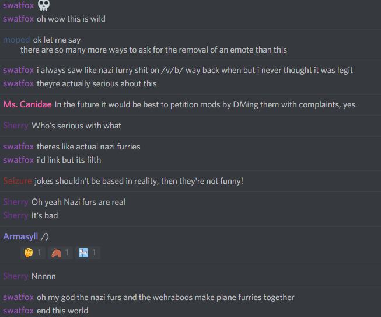This screenshot has height=317, width=381.
Task: Toggle the carousel horse reaction
Action: click(x=88, y=253)
